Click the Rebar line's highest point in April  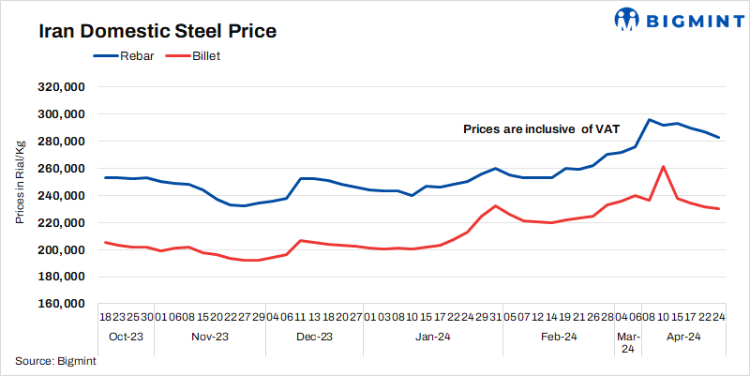[x=649, y=120]
